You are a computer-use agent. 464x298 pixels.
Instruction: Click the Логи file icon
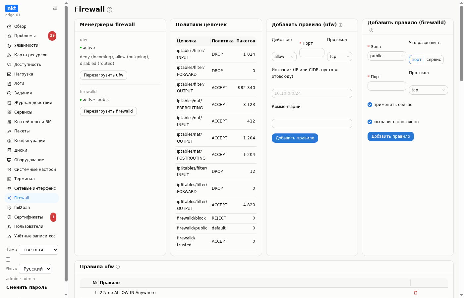pyautogui.click(x=9, y=83)
